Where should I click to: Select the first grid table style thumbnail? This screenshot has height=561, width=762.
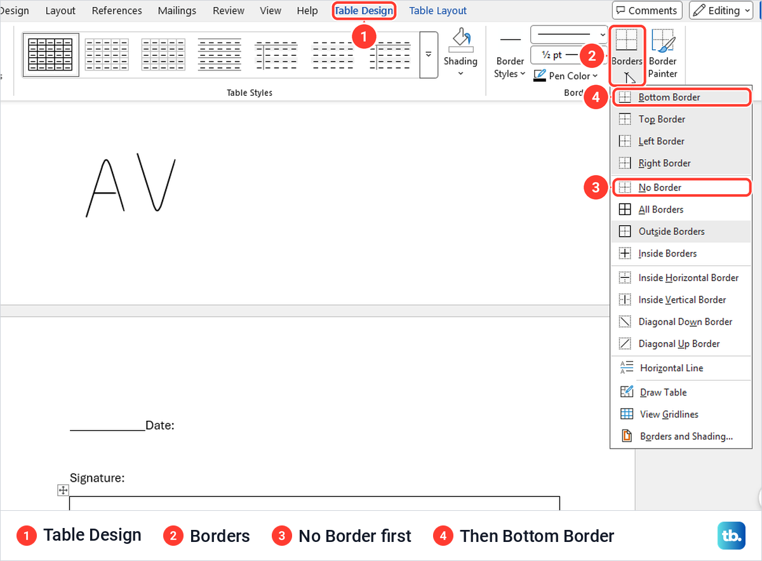pyautogui.click(x=51, y=55)
